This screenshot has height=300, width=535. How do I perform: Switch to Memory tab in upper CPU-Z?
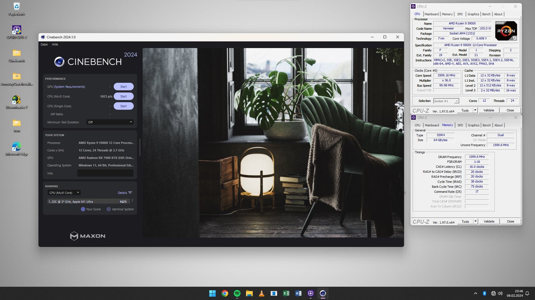pos(447,14)
